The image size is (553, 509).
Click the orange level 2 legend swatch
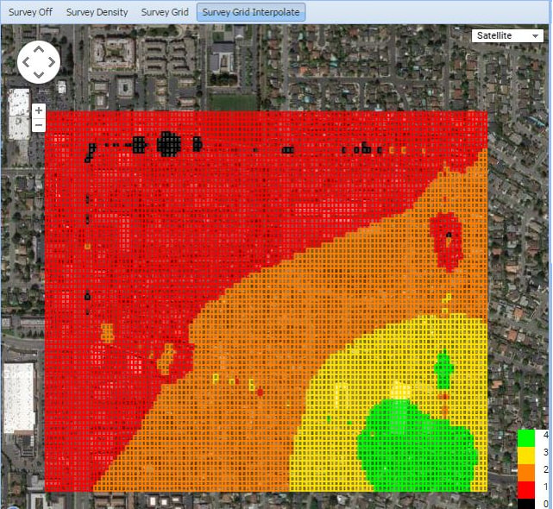[x=526, y=473]
